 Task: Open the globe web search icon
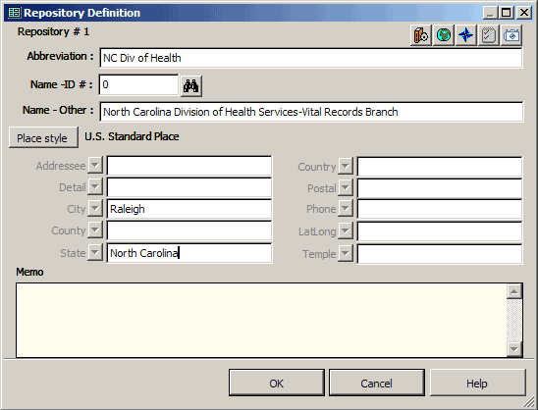(x=444, y=35)
